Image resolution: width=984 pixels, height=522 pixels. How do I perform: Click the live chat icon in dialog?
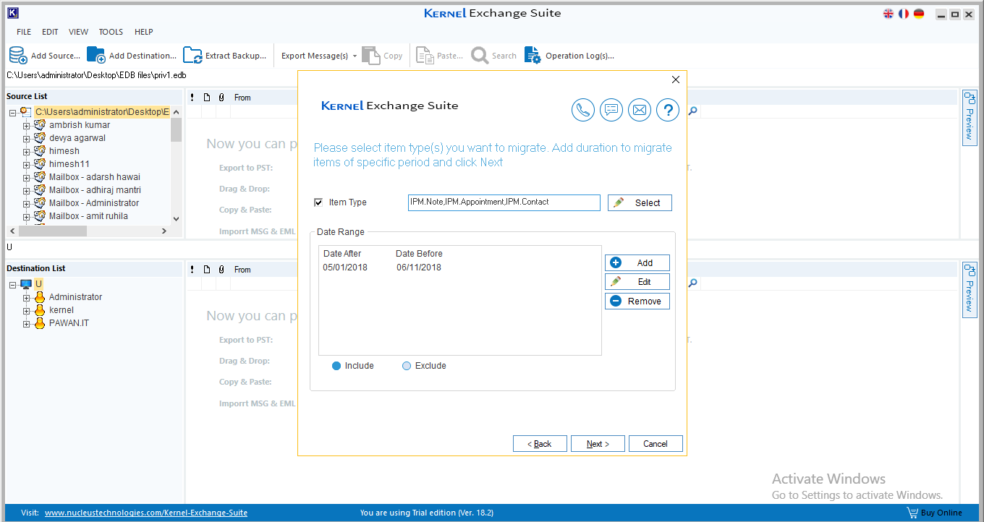point(611,110)
